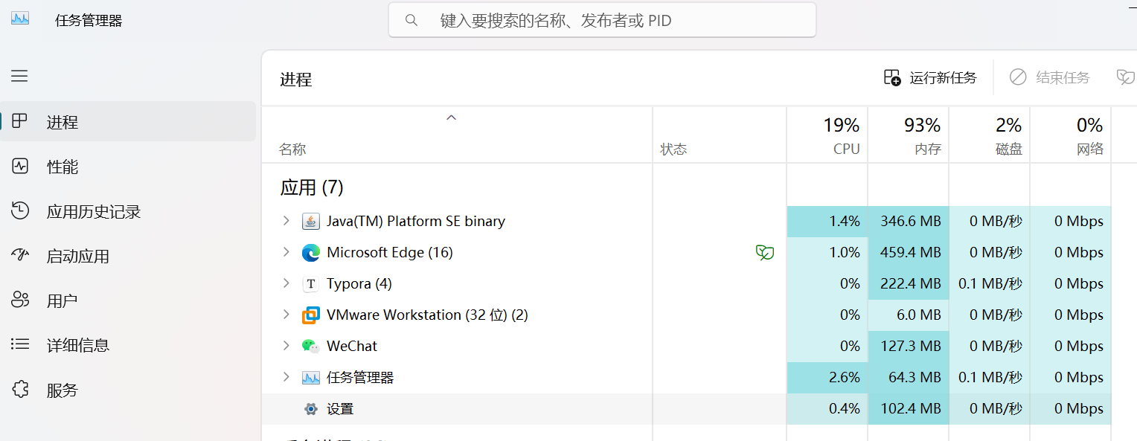Open the 启动应用 page
1137x441 pixels.
[128, 255]
